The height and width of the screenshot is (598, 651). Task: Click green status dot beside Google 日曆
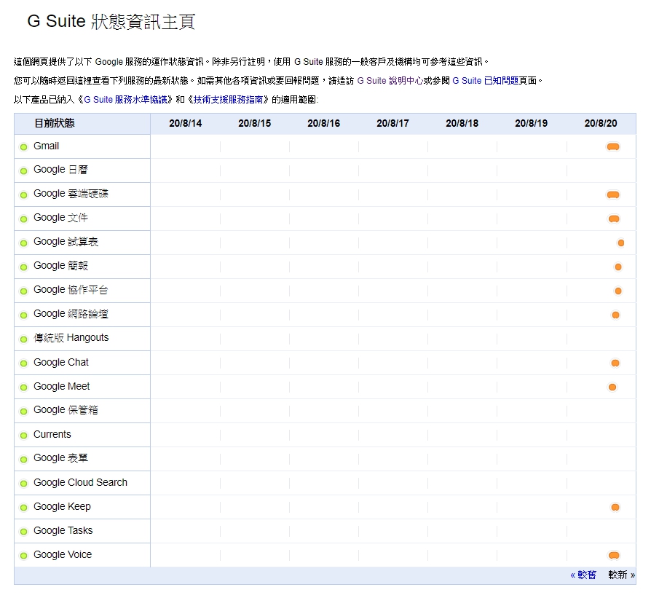click(x=24, y=171)
